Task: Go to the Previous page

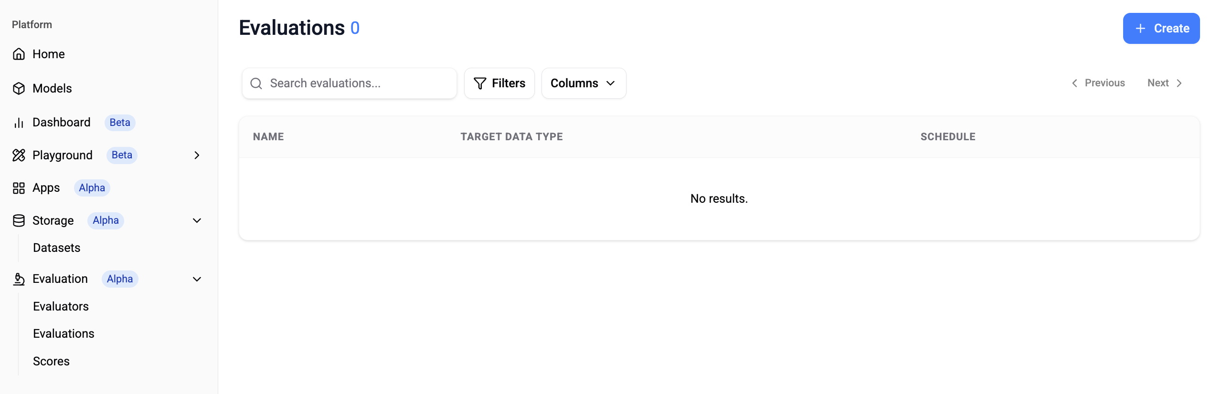Action: tap(1098, 83)
